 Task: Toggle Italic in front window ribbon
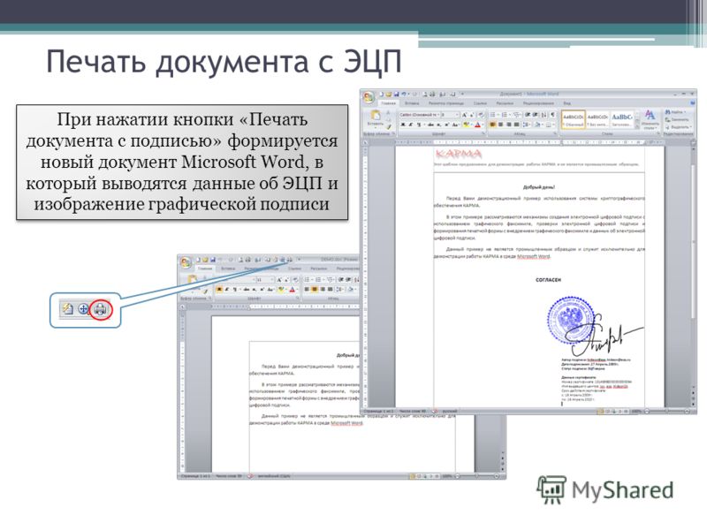(x=410, y=125)
